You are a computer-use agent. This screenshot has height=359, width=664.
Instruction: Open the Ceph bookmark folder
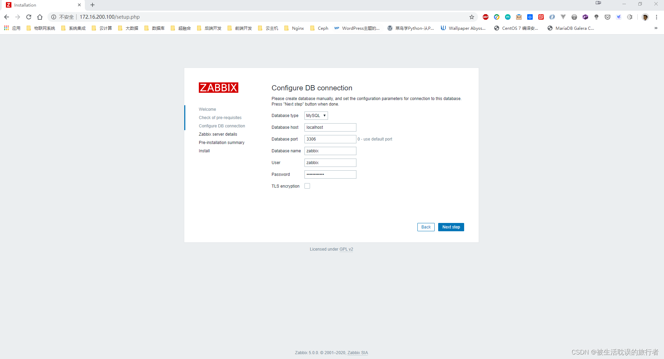pos(319,28)
